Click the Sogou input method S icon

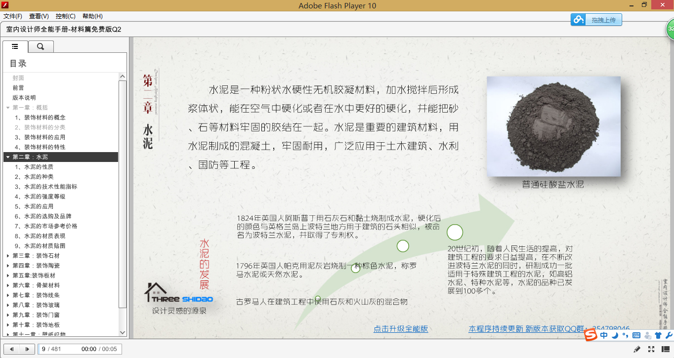[x=591, y=335]
